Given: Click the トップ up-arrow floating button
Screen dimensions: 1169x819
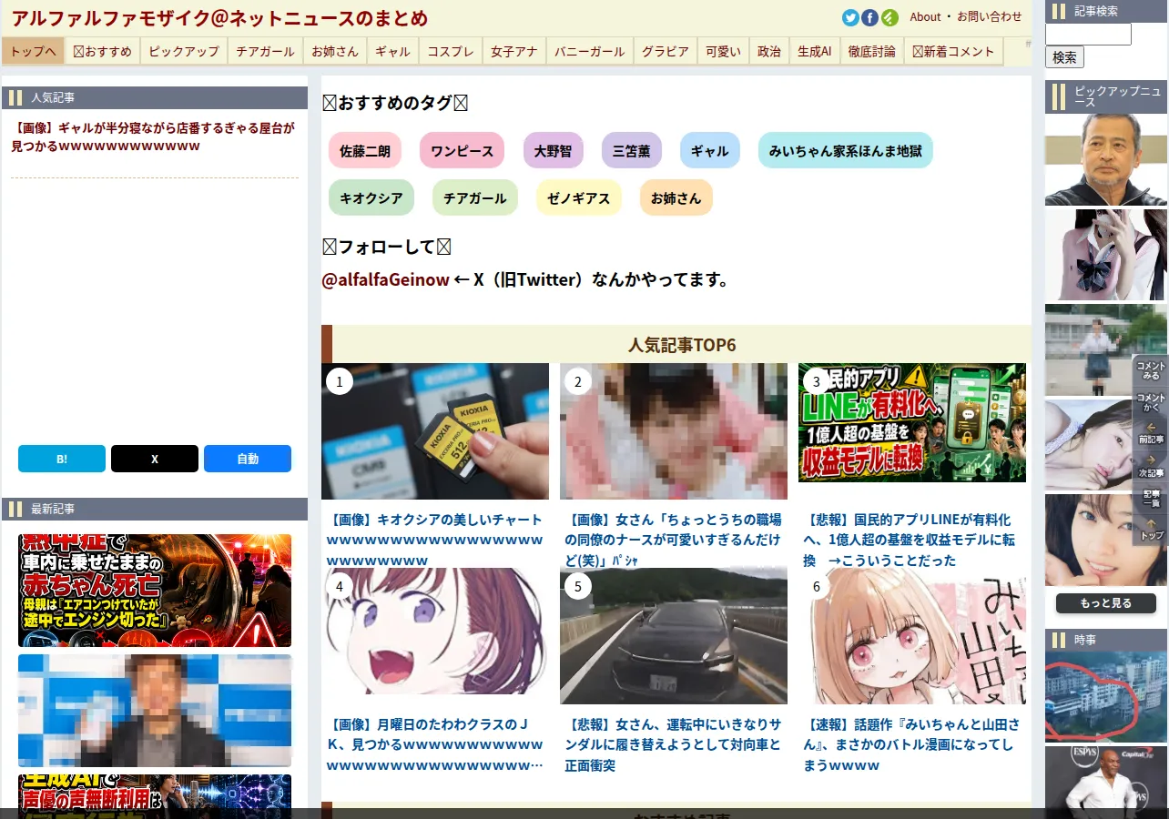Looking at the screenshot, I should pos(1151,529).
